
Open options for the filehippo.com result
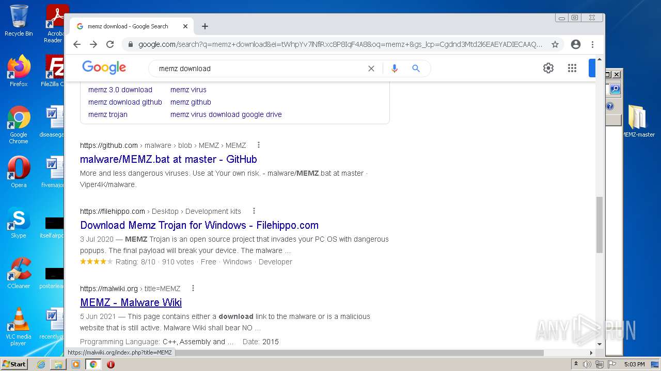[x=254, y=211]
